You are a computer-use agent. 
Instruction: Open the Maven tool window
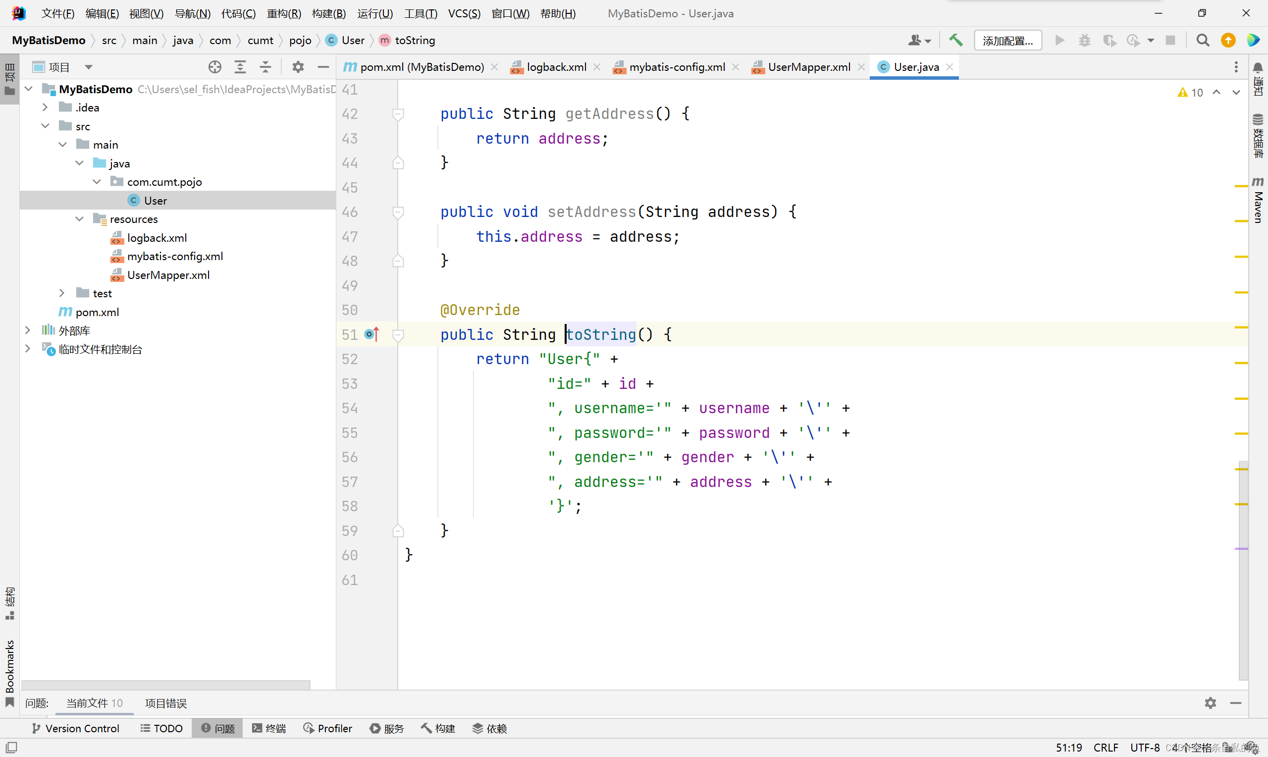coord(1258,200)
